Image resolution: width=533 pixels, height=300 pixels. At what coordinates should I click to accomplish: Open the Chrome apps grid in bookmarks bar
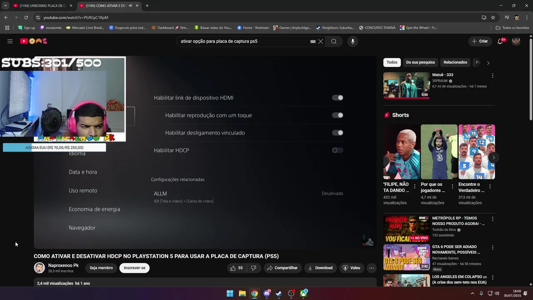(7, 28)
